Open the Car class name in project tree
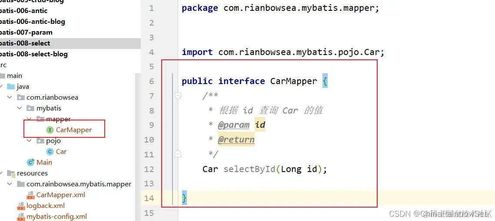The image size is (495, 221). point(61,151)
